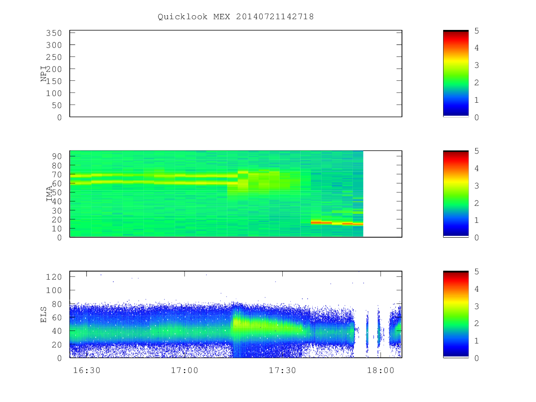Viewport: 536px width, 402px height.
Task: Click the 30 tick on IMA axis
Action: pyautogui.click(x=56, y=210)
